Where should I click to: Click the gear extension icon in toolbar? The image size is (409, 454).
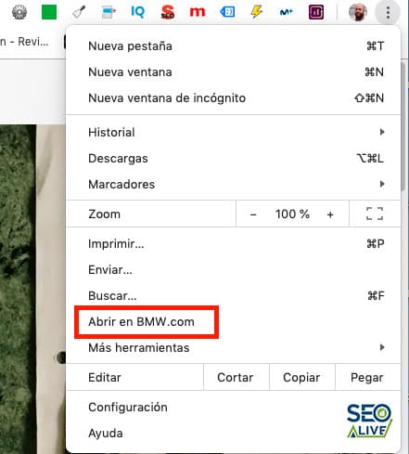[19, 12]
